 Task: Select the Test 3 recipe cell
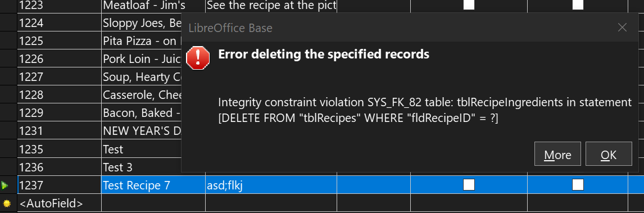(141, 167)
